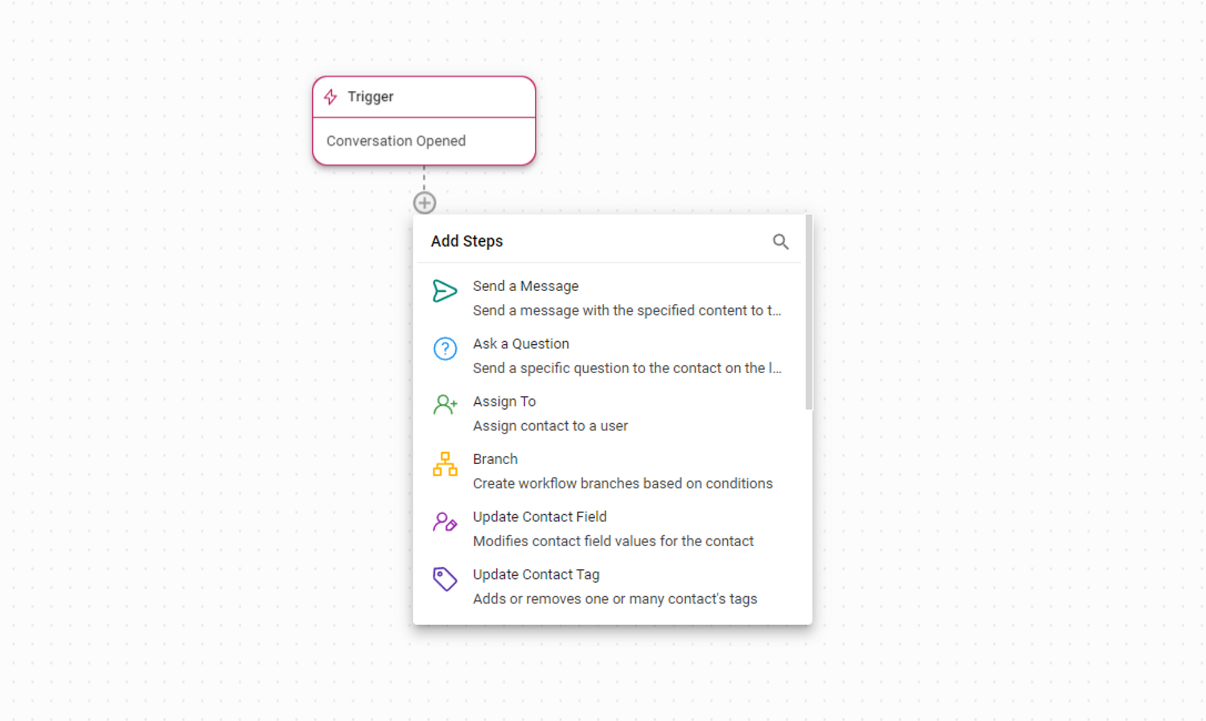Click 'Create workflow branches based on conditions' description
1206x721 pixels.
click(x=622, y=483)
